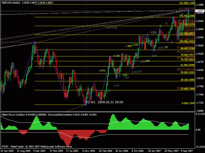Click the 2.618 wave ratio label
205x153 pixels.
(102, 70)
